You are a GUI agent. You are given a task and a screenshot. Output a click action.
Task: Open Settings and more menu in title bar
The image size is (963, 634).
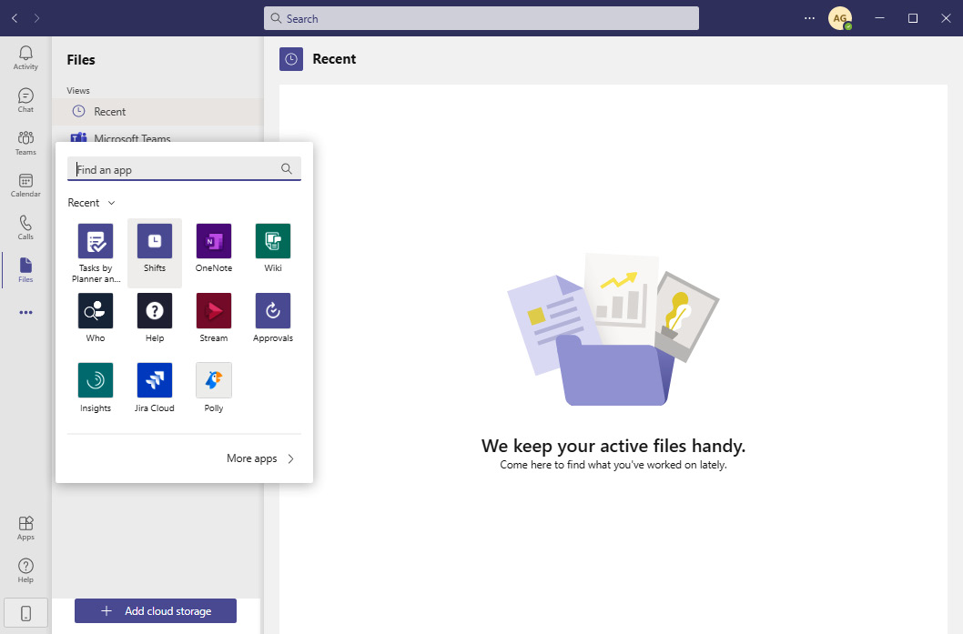point(809,18)
